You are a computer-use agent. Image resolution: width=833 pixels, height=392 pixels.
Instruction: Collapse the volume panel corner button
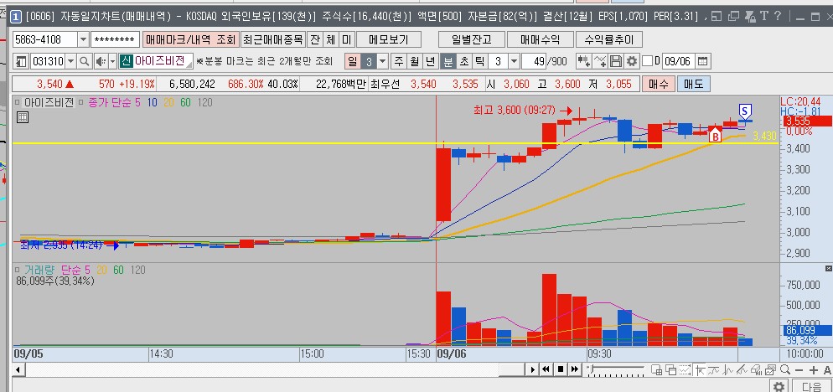[x=828, y=268]
